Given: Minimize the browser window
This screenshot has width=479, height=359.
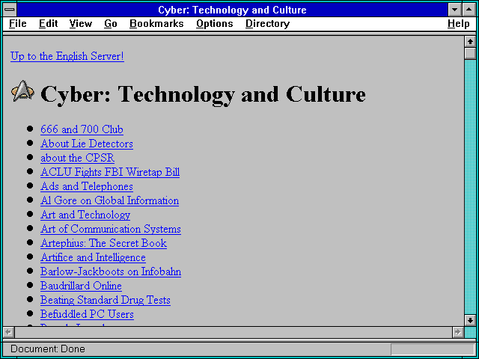Looking at the screenshot, I should point(454,10).
